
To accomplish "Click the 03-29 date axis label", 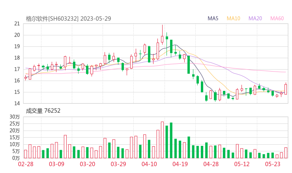I will pyautogui.click(x=118, y=164).
